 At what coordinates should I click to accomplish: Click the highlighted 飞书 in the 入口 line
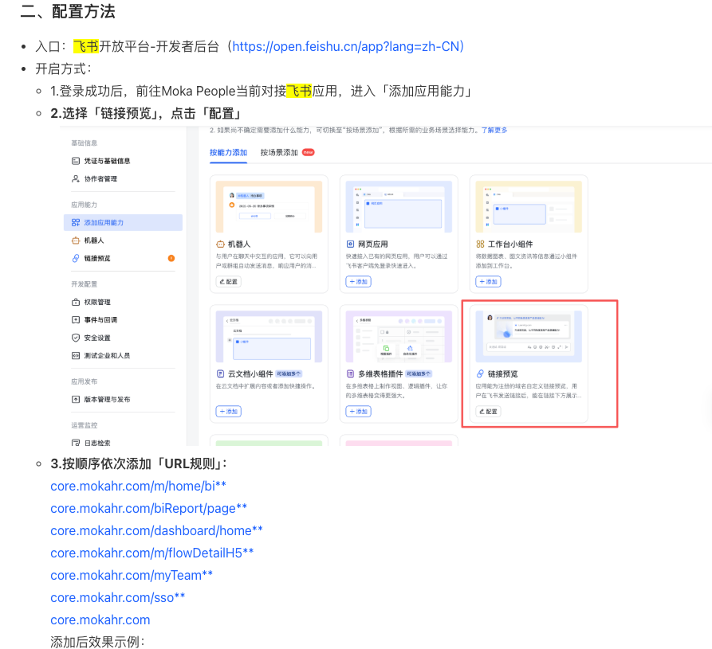pos(86,47)
